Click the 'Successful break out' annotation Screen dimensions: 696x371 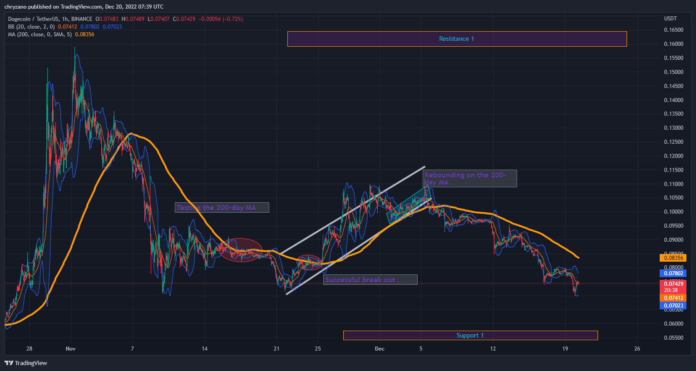pyautogui.click(x=370, y=280)
